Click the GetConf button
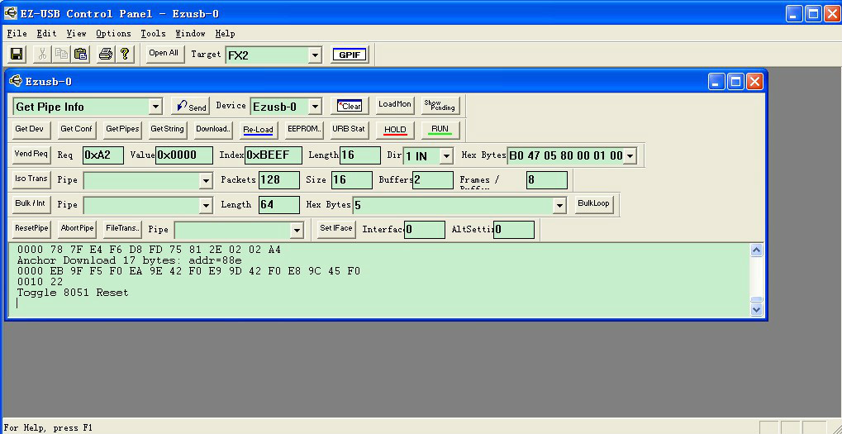842x434 pixels. 76,130
